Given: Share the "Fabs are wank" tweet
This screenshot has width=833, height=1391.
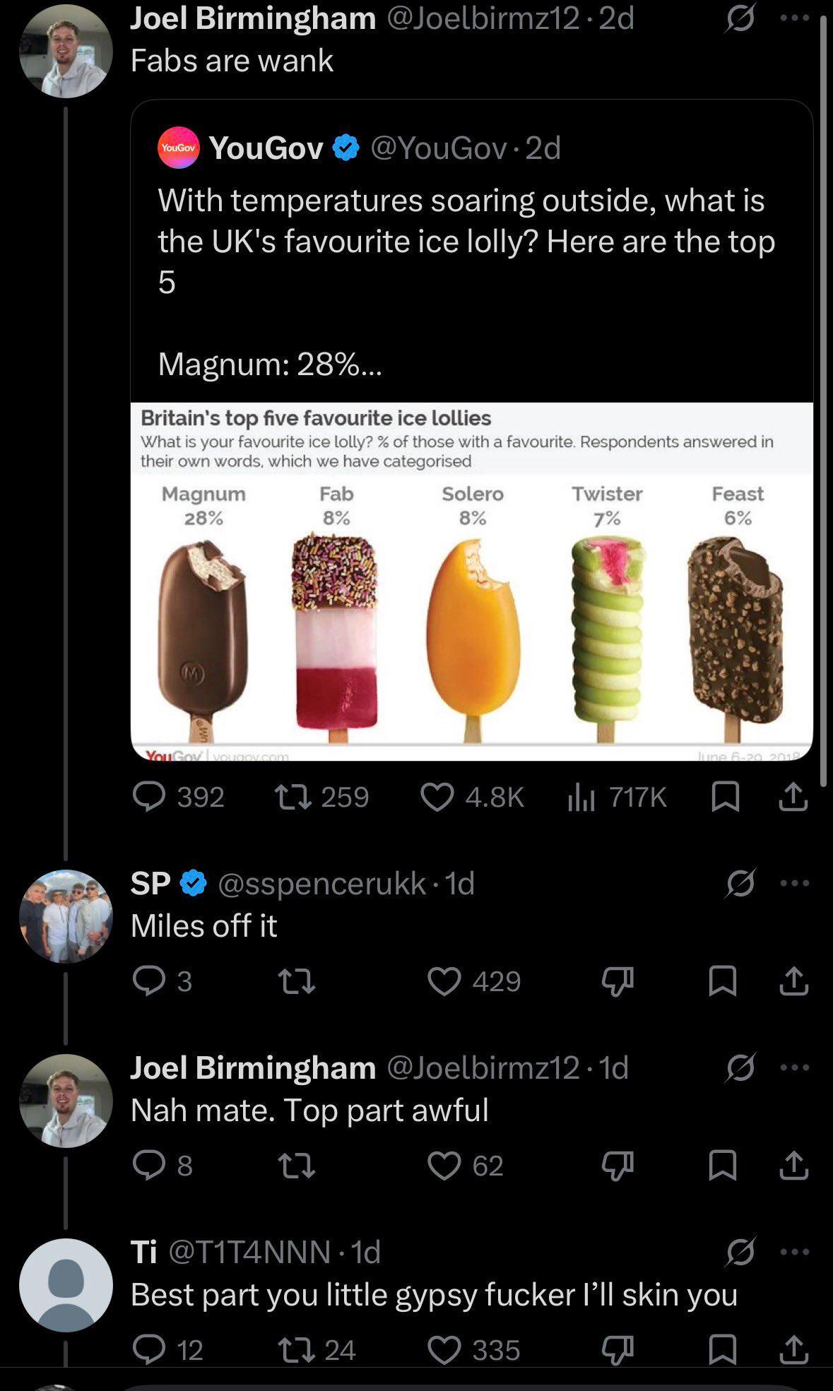Looking at the screenshot, I should pyautogui.click(x=793, y=797).
